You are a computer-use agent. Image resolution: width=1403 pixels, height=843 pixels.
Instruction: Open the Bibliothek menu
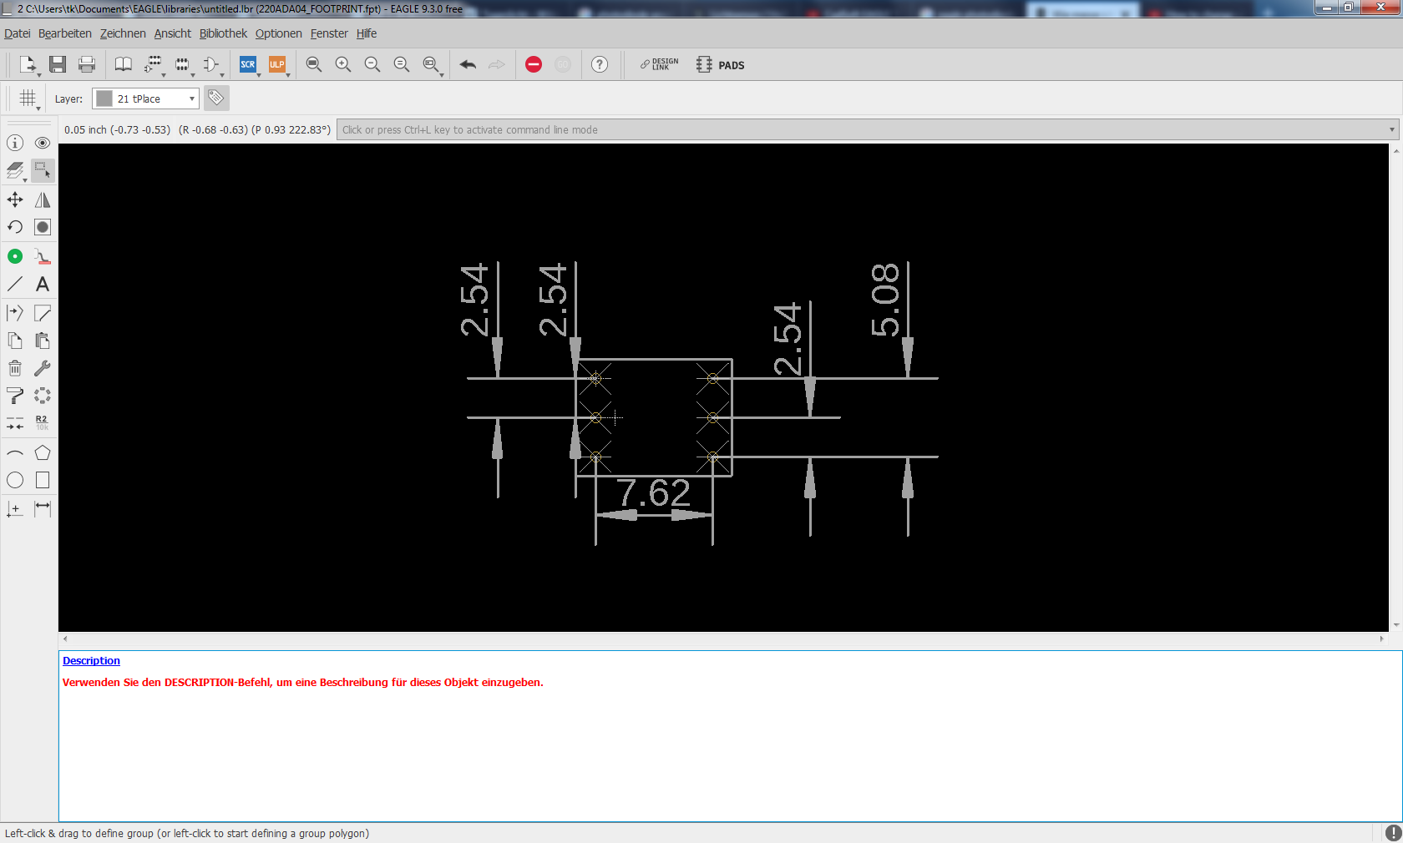point(223,33)
